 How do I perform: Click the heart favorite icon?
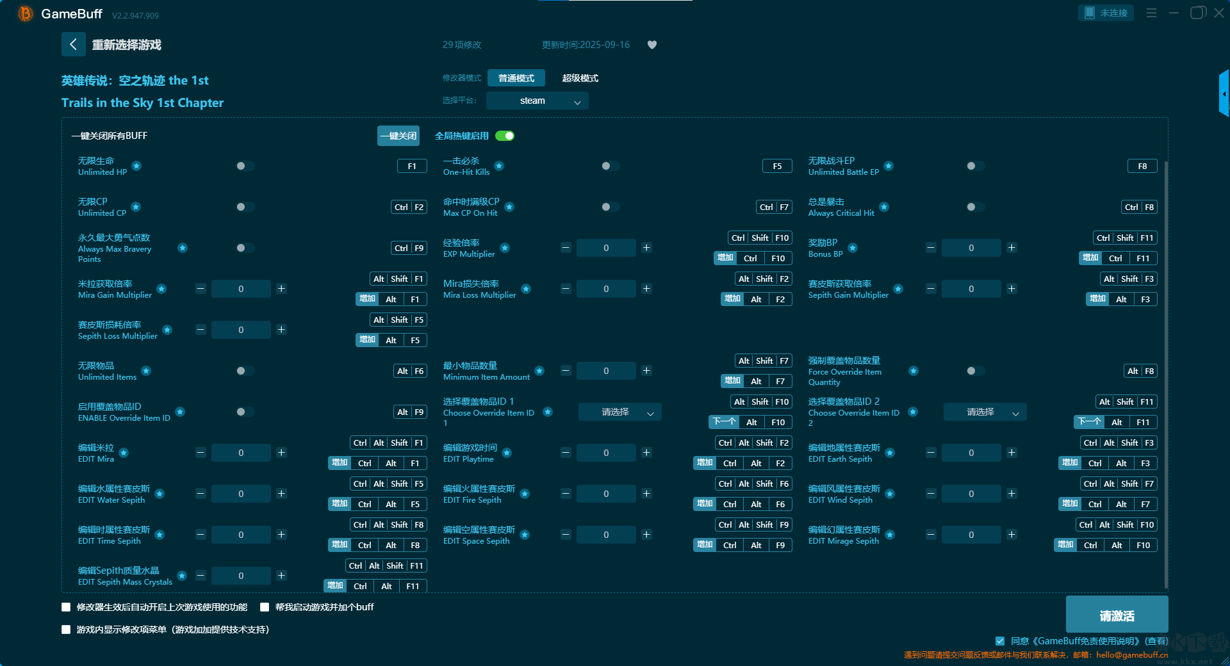pyautogui.click(x=652, y=45)
